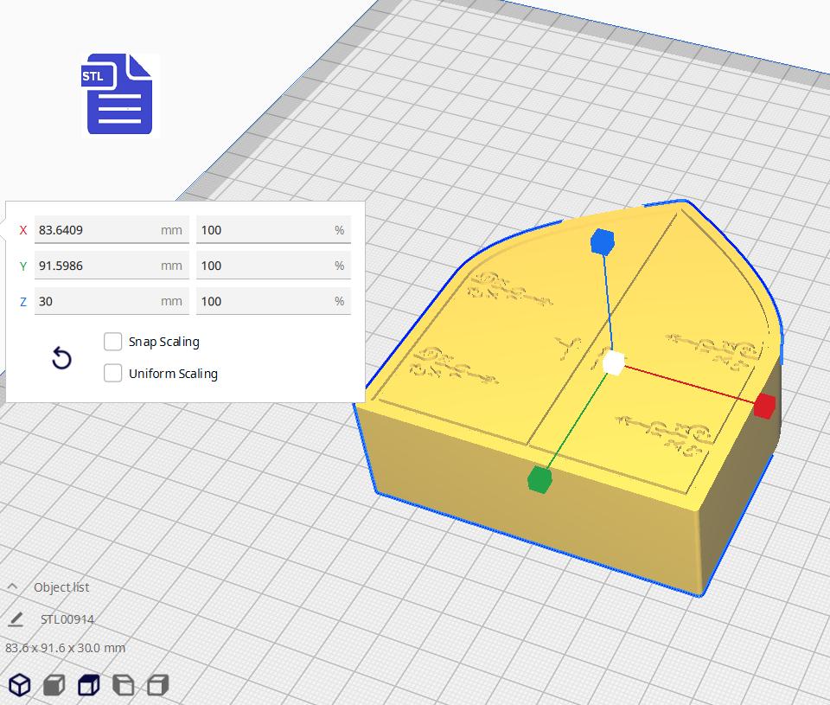Click the X scale percentage field
Screen dimensions: 830x705
[x=264, y=230]
